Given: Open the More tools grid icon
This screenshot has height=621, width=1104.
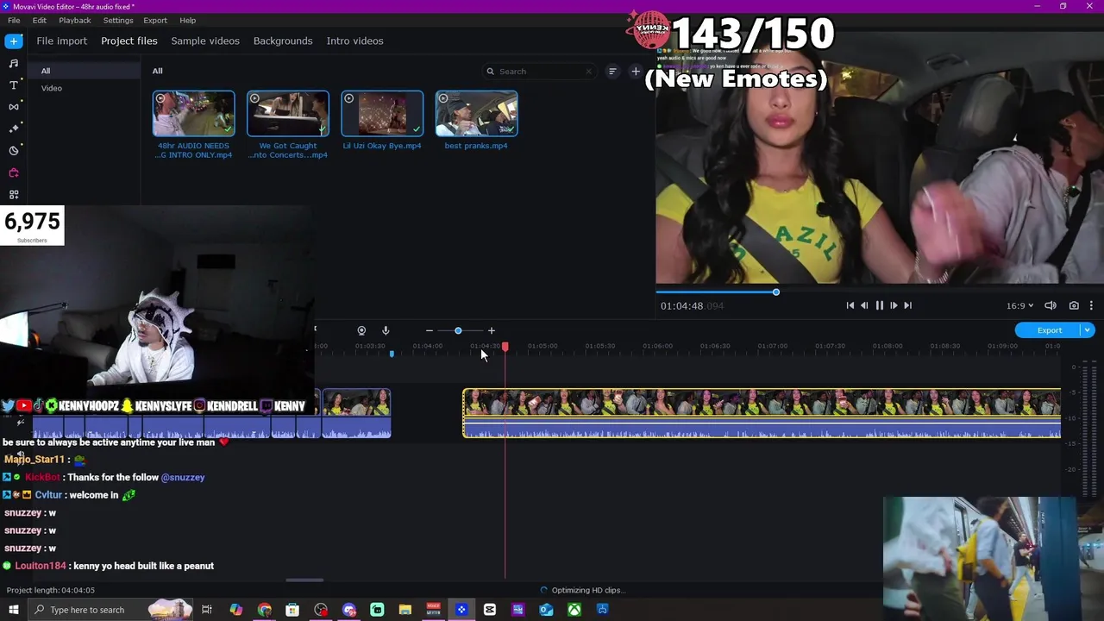Looking at the screenshot, I should 14,194.
